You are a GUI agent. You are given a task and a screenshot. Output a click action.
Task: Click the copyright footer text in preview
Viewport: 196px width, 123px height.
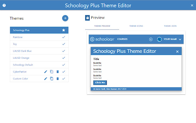(110, 89)
